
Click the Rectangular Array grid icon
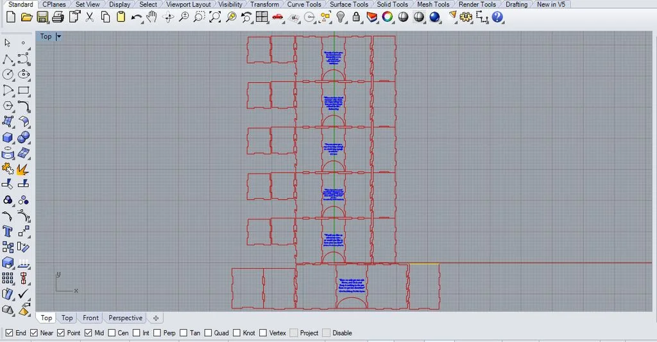point(8,278)
